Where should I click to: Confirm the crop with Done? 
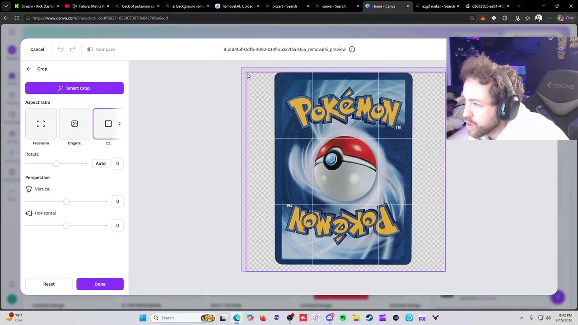point(100,284)
